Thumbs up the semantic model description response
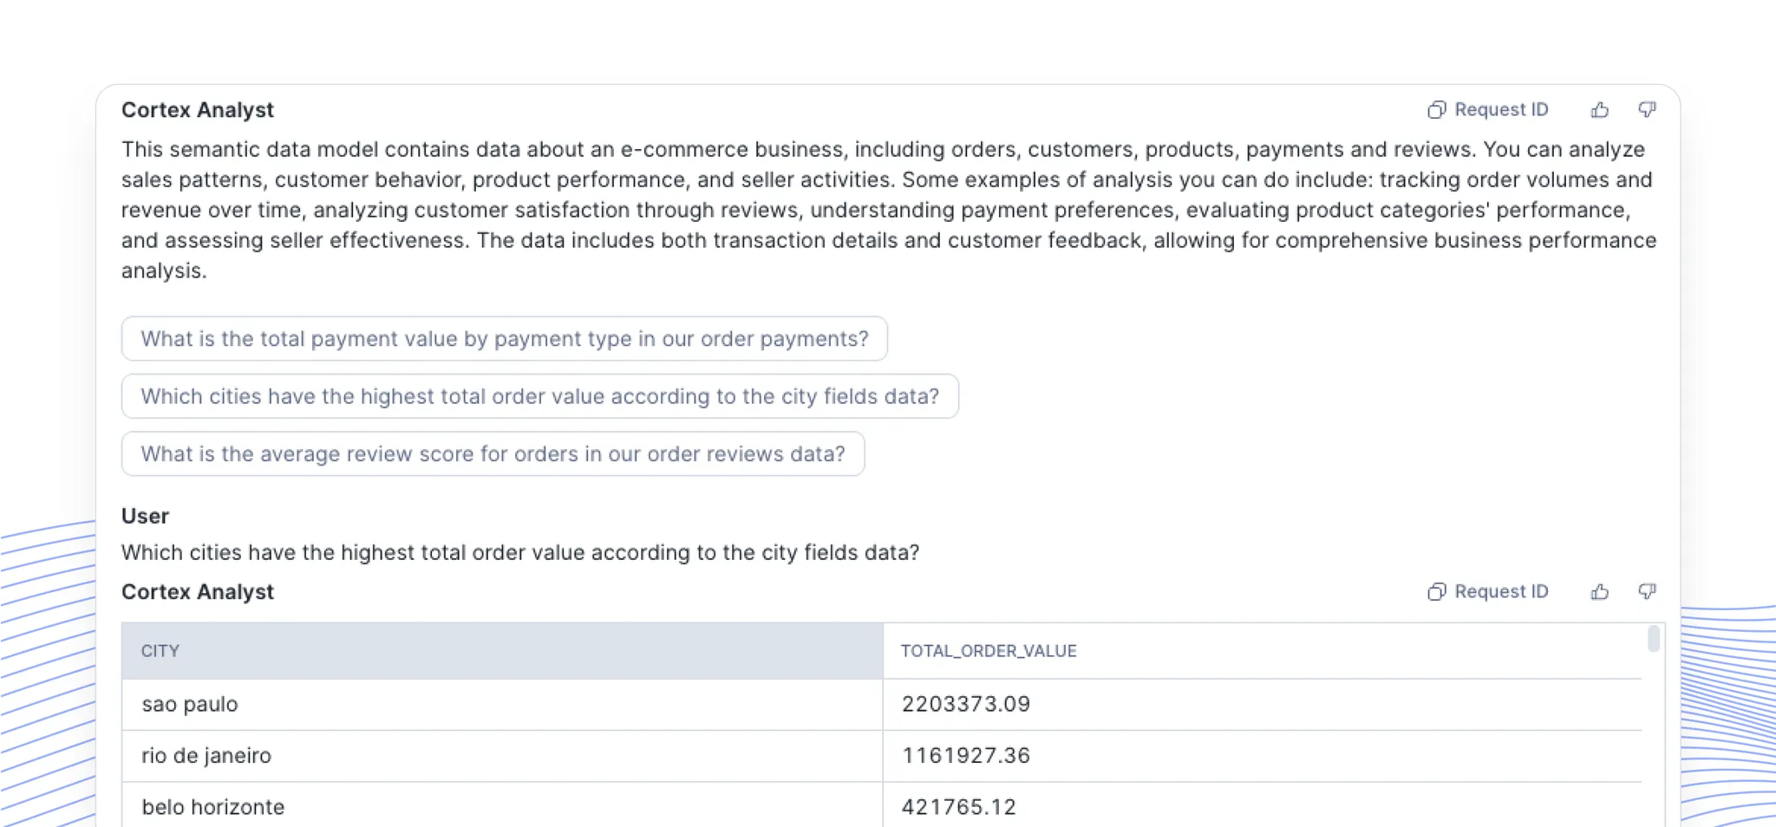1776x827 pixels. coord(1600,110)
